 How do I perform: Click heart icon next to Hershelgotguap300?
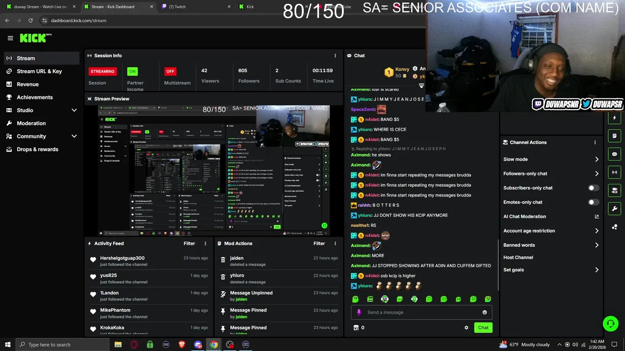pos(93,261)
